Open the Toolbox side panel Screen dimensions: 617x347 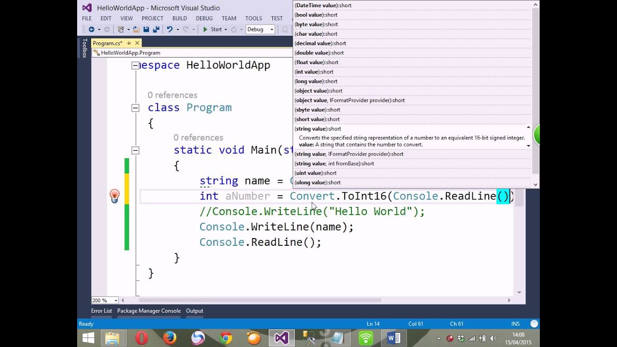(x=84, y=48)
